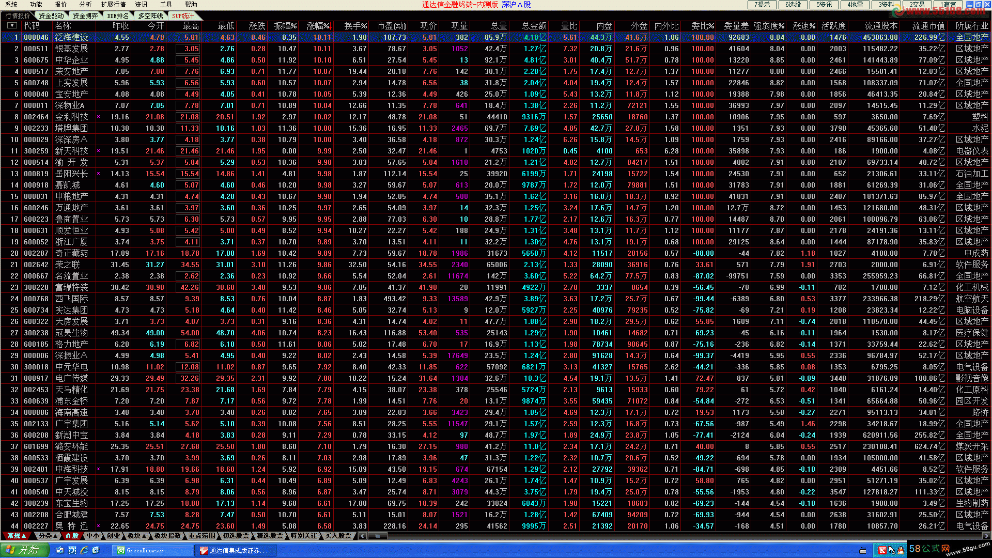
Task: Open the 帮助 menu
Action: [x=191, y=4]
